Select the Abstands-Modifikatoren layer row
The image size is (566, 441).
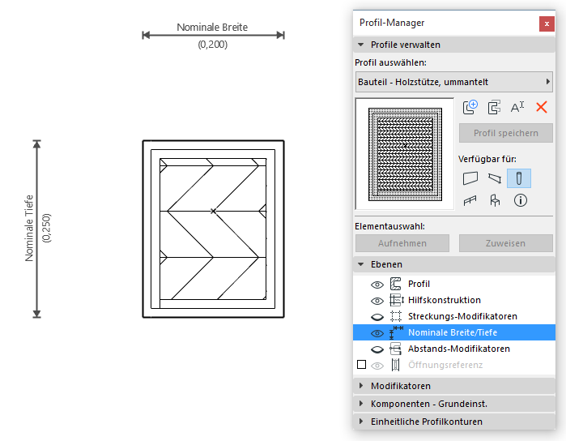454,349
